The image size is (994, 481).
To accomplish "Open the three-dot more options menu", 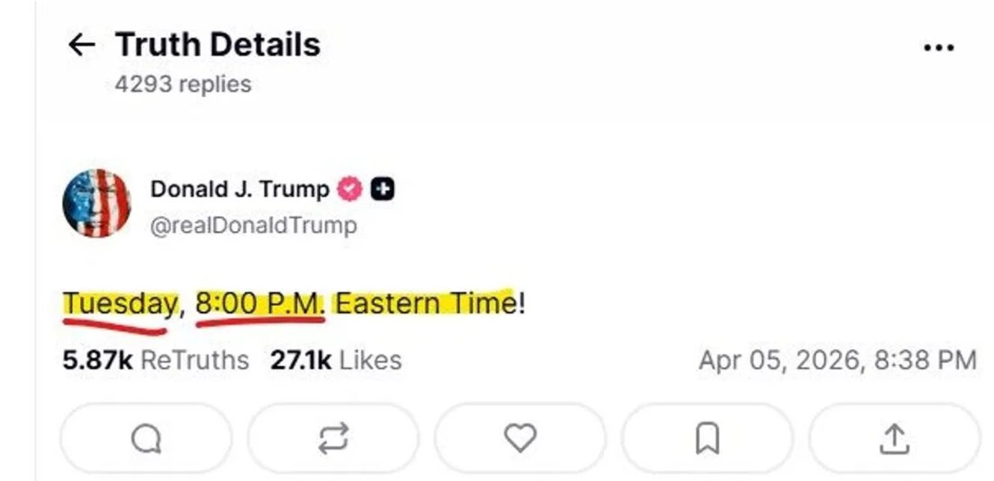I will pos(939,48).
